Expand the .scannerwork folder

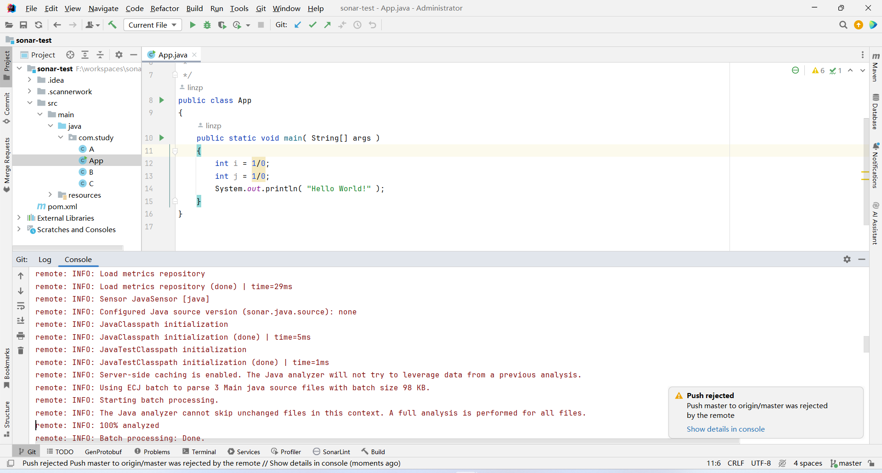coord(29,91)
